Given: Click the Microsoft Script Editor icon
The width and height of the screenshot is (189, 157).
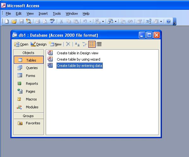Looking at the screenshot, I should (x=130, y=21).
